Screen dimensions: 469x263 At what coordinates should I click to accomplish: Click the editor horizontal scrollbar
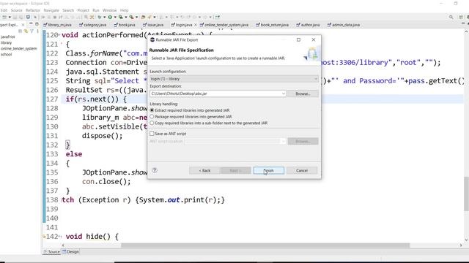coord(265,245)
